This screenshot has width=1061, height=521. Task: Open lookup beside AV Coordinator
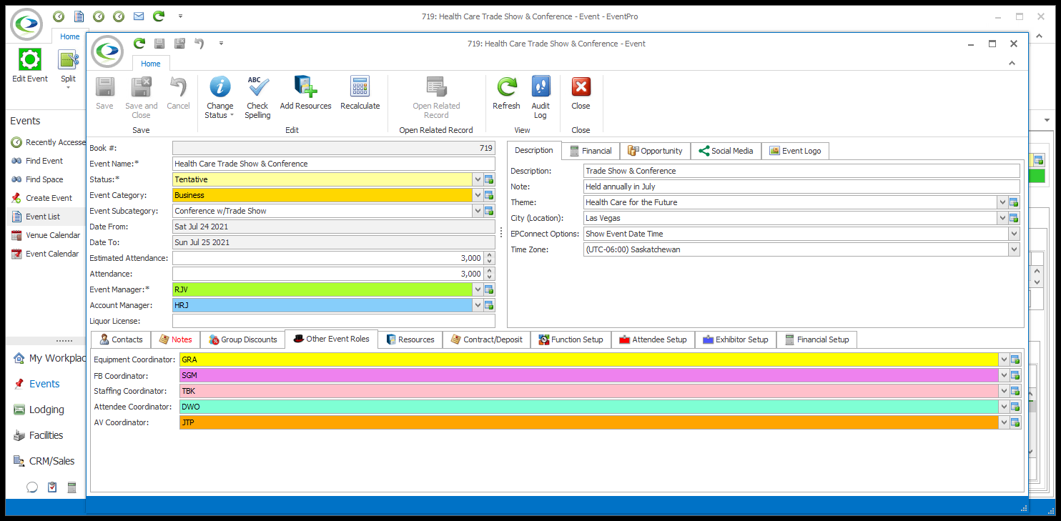(x=1015, y=422)
